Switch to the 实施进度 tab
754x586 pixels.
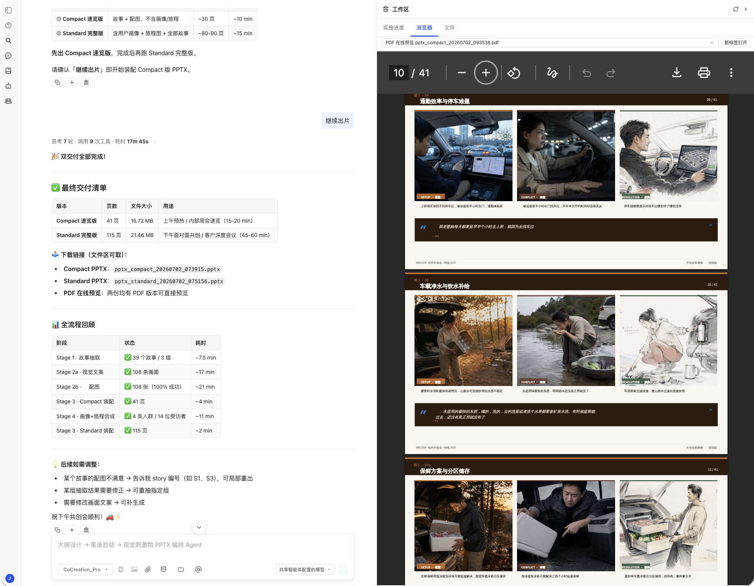click(394, 28)
